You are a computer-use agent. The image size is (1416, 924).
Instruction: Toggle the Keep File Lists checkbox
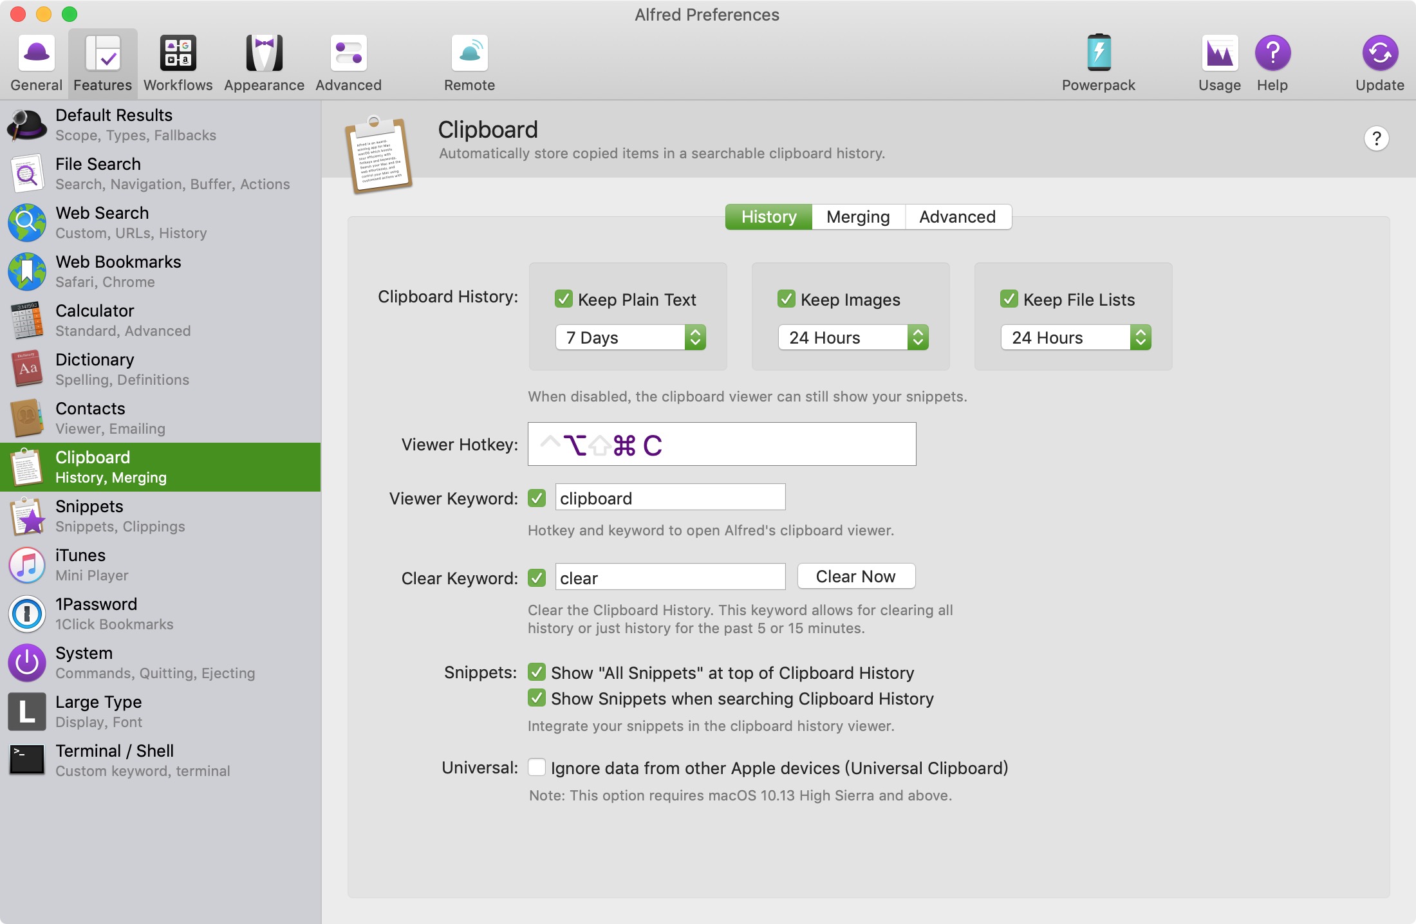pyautogui.click(x=1009, y=299)
